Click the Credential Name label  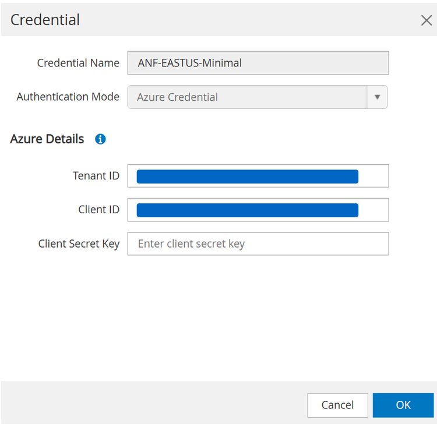[x=78, y=63]
